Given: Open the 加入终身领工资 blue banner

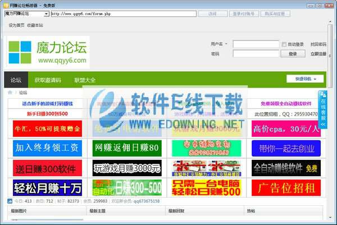Looking at the screenshot, I should [47, 148].
